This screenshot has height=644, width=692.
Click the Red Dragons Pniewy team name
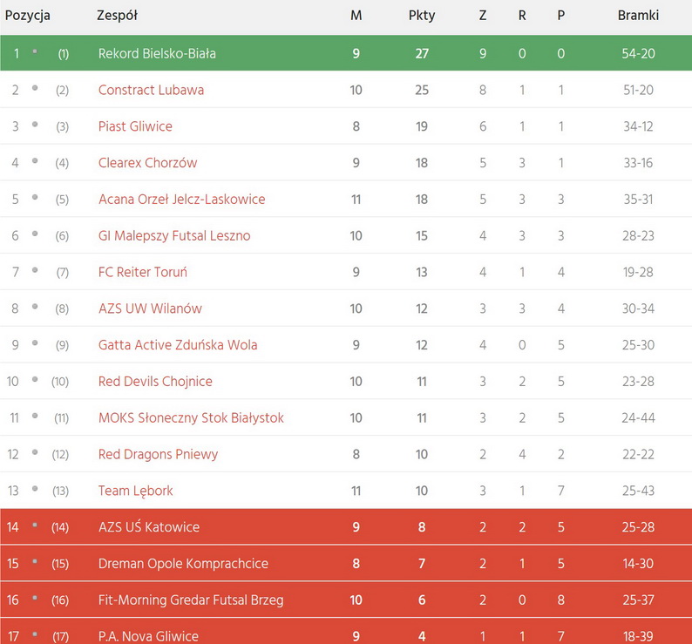[x=158, y=454]
